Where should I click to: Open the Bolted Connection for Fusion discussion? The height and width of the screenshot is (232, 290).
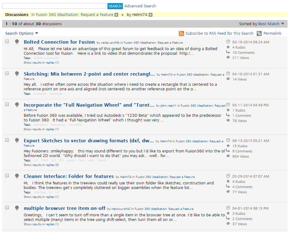[x=59, y=42]
